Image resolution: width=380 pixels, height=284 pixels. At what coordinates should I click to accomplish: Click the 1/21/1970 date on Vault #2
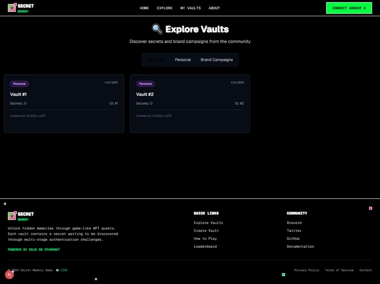pyautogui.click(x=237, y=83)
